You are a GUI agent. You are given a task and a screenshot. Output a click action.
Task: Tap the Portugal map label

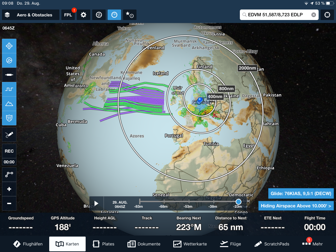click(x=174, y=136)
